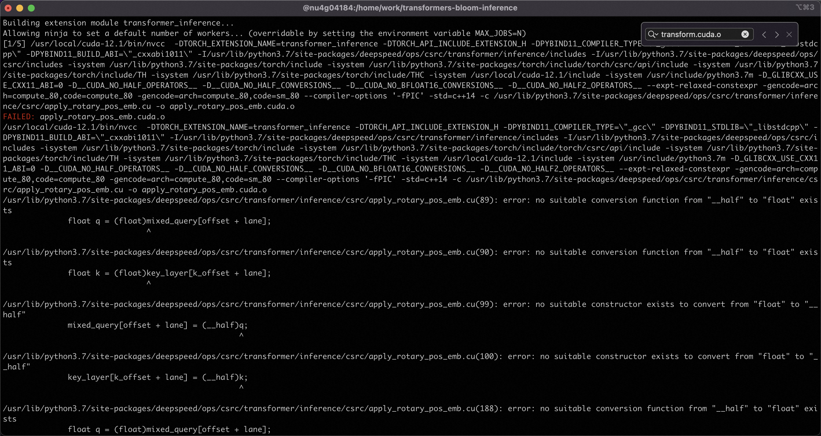The image size is (821, 436).
Task: Zoom the window with green button
Action: [31, 8]
